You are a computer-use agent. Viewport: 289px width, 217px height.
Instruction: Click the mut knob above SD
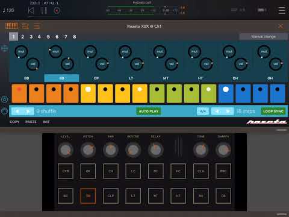tap(55, 52)
